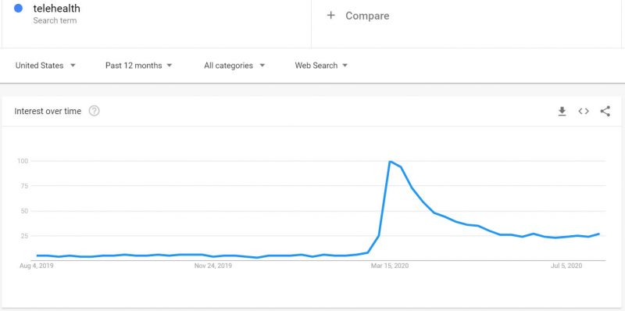This screenshot has height=311, width=625.
Task: Share the Interest over time chart
Action: click(x=605, y=111)
